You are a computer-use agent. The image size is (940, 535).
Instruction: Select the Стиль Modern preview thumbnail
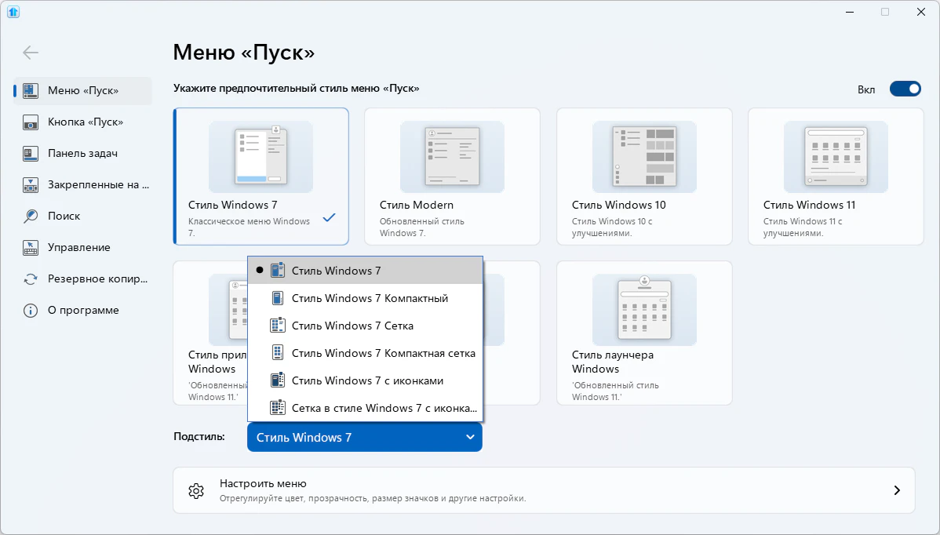coord(452,156)
